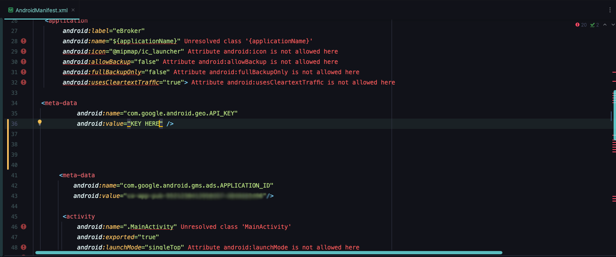This screenshot has width=616, height=257.
Task: Click the 2 warnings indicator
Action: click(x=595, y=25)
